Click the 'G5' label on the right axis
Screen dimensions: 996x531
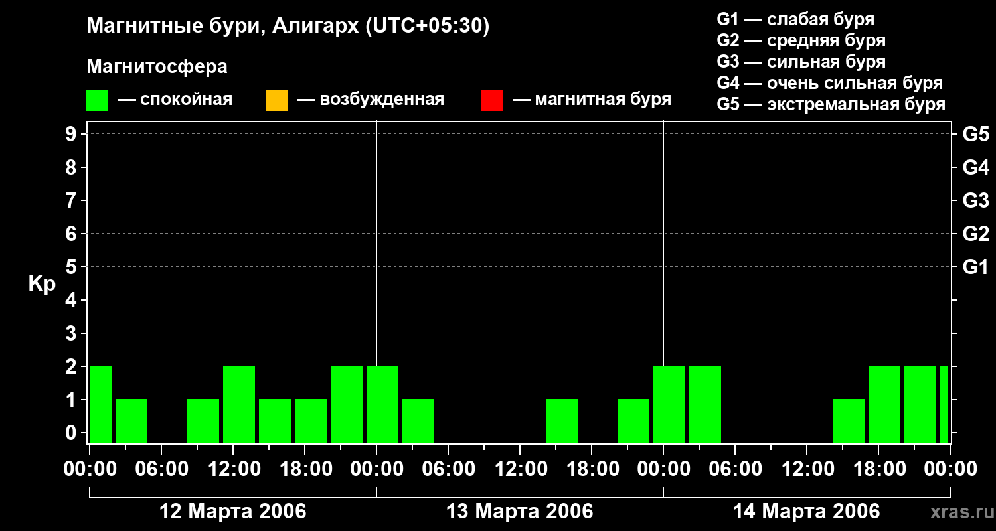975,134
